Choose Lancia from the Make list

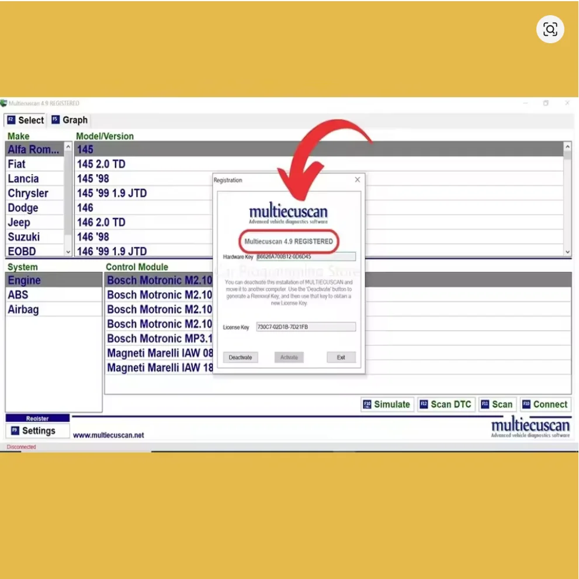(x=34, y=178)
